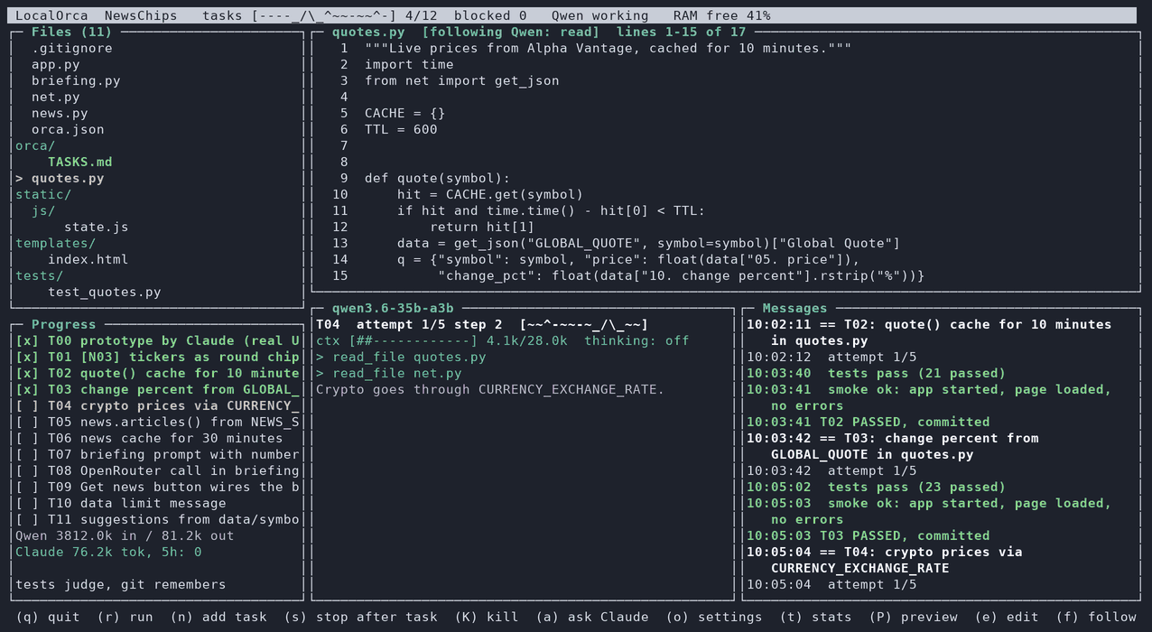The height and width of the screenshot is (632, 1152).
Task: Select the (q) quit command
Action: click(47, 617)
